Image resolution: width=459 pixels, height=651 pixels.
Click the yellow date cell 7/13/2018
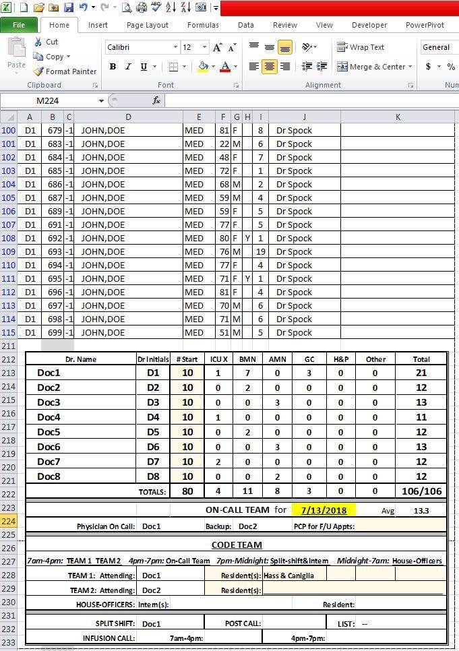[324, 510]
